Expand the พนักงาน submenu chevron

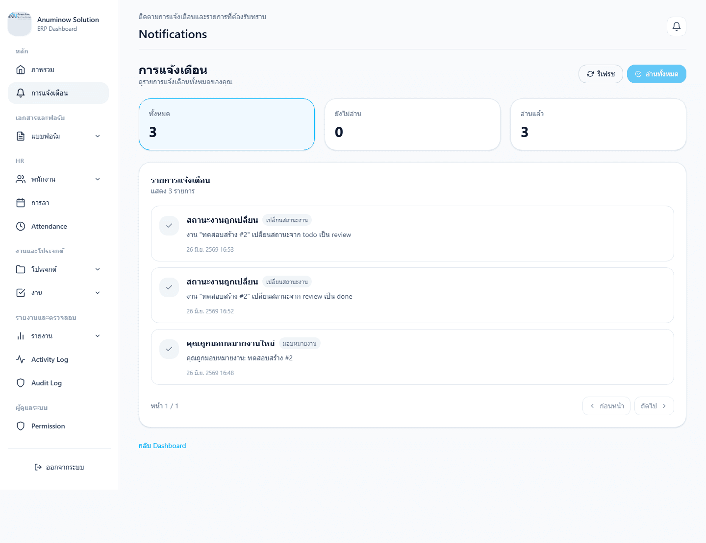point(98,179)
